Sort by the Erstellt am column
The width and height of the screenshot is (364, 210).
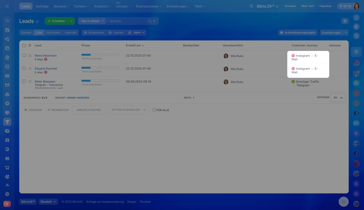point(135,45)
